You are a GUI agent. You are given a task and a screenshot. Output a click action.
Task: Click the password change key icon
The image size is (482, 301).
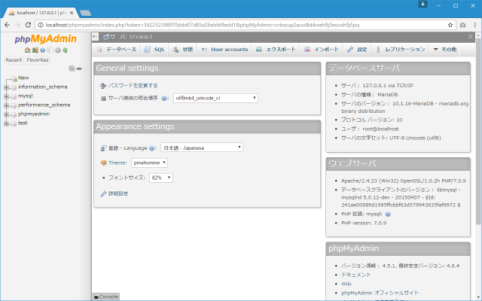click(103, 86)
